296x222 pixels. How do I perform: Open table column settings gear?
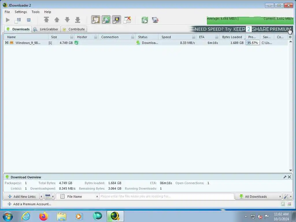(290, 37)
